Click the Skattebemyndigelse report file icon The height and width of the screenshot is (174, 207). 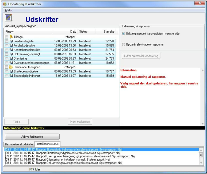[11, 71]
